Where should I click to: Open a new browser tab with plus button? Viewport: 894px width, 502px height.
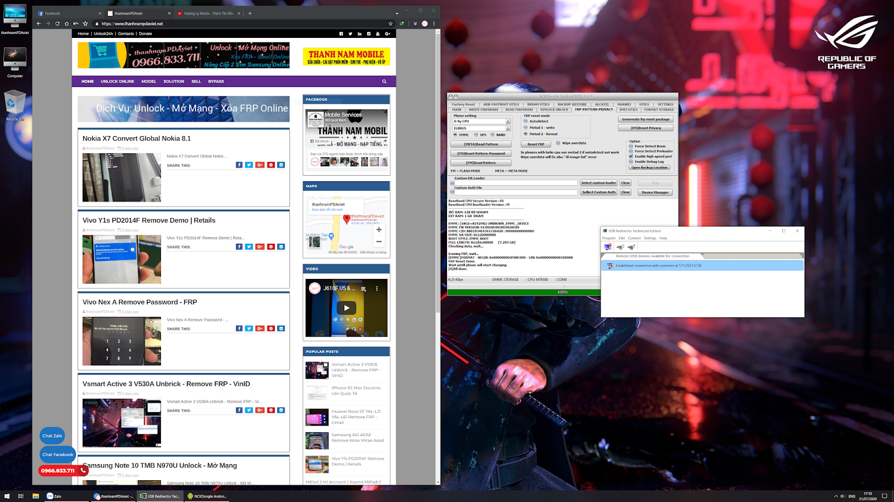(250, 13)
